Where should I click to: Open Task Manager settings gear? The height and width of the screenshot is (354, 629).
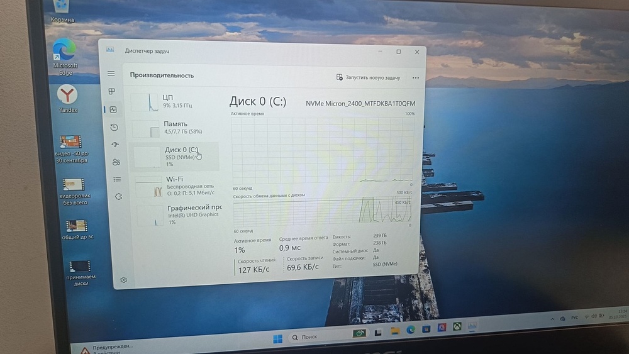[x=123, y=280]
